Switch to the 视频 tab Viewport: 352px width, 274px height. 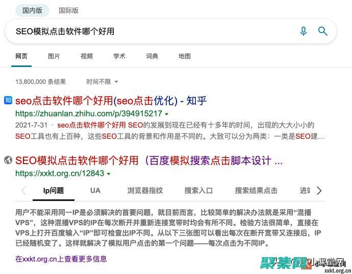coord(87,56)
